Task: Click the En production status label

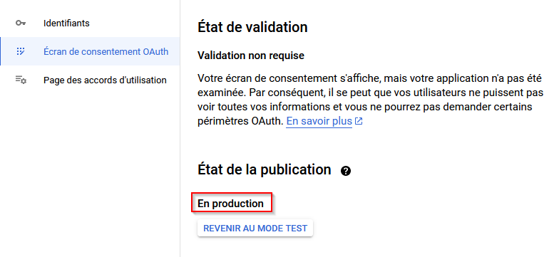Action: (x=231, y=204)
